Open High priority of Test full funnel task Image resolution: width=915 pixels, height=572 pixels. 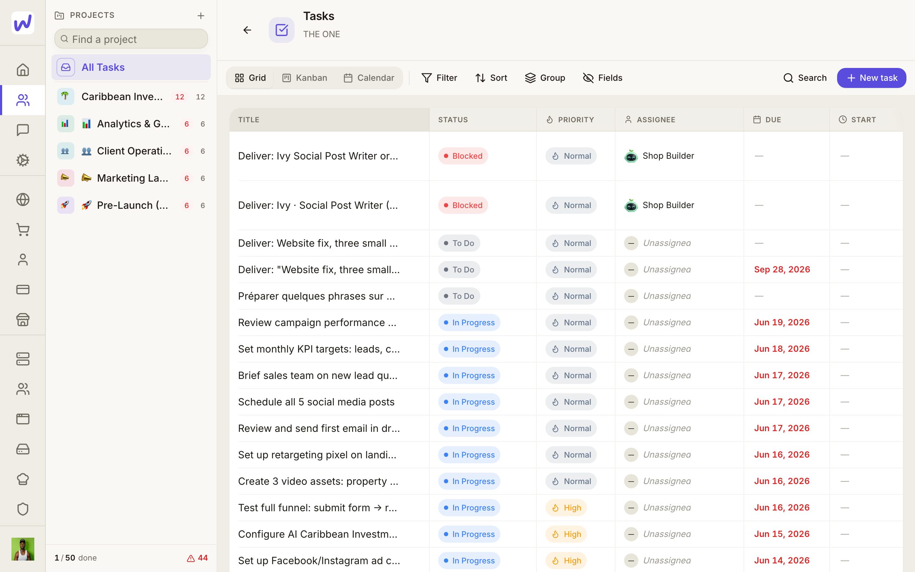point(566,508)
